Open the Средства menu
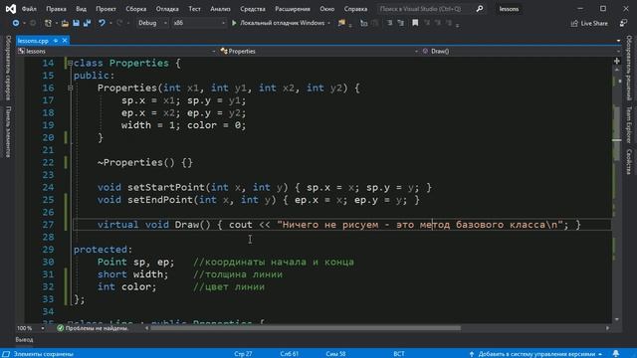This screenshot has height=358, width=637. point(252,9)
